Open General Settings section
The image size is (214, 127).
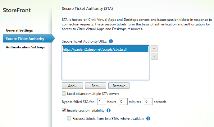[x=24, y=30]
